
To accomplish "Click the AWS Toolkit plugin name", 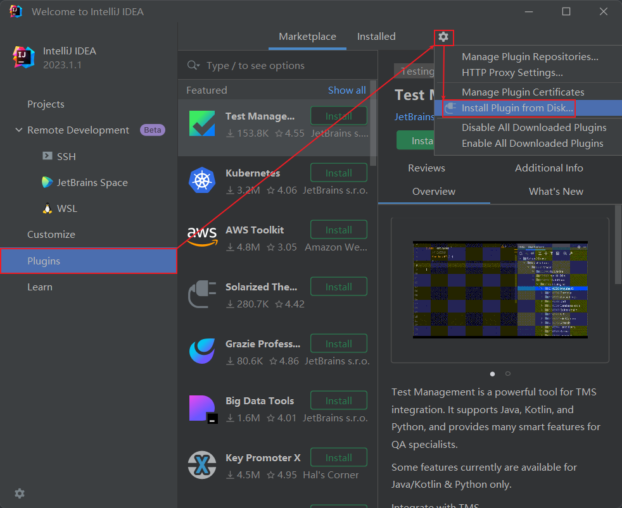I will [x=255, y=230].
